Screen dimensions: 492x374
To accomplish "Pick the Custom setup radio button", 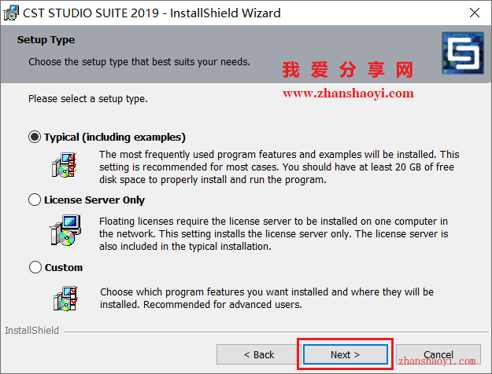I will pos(35,267).
